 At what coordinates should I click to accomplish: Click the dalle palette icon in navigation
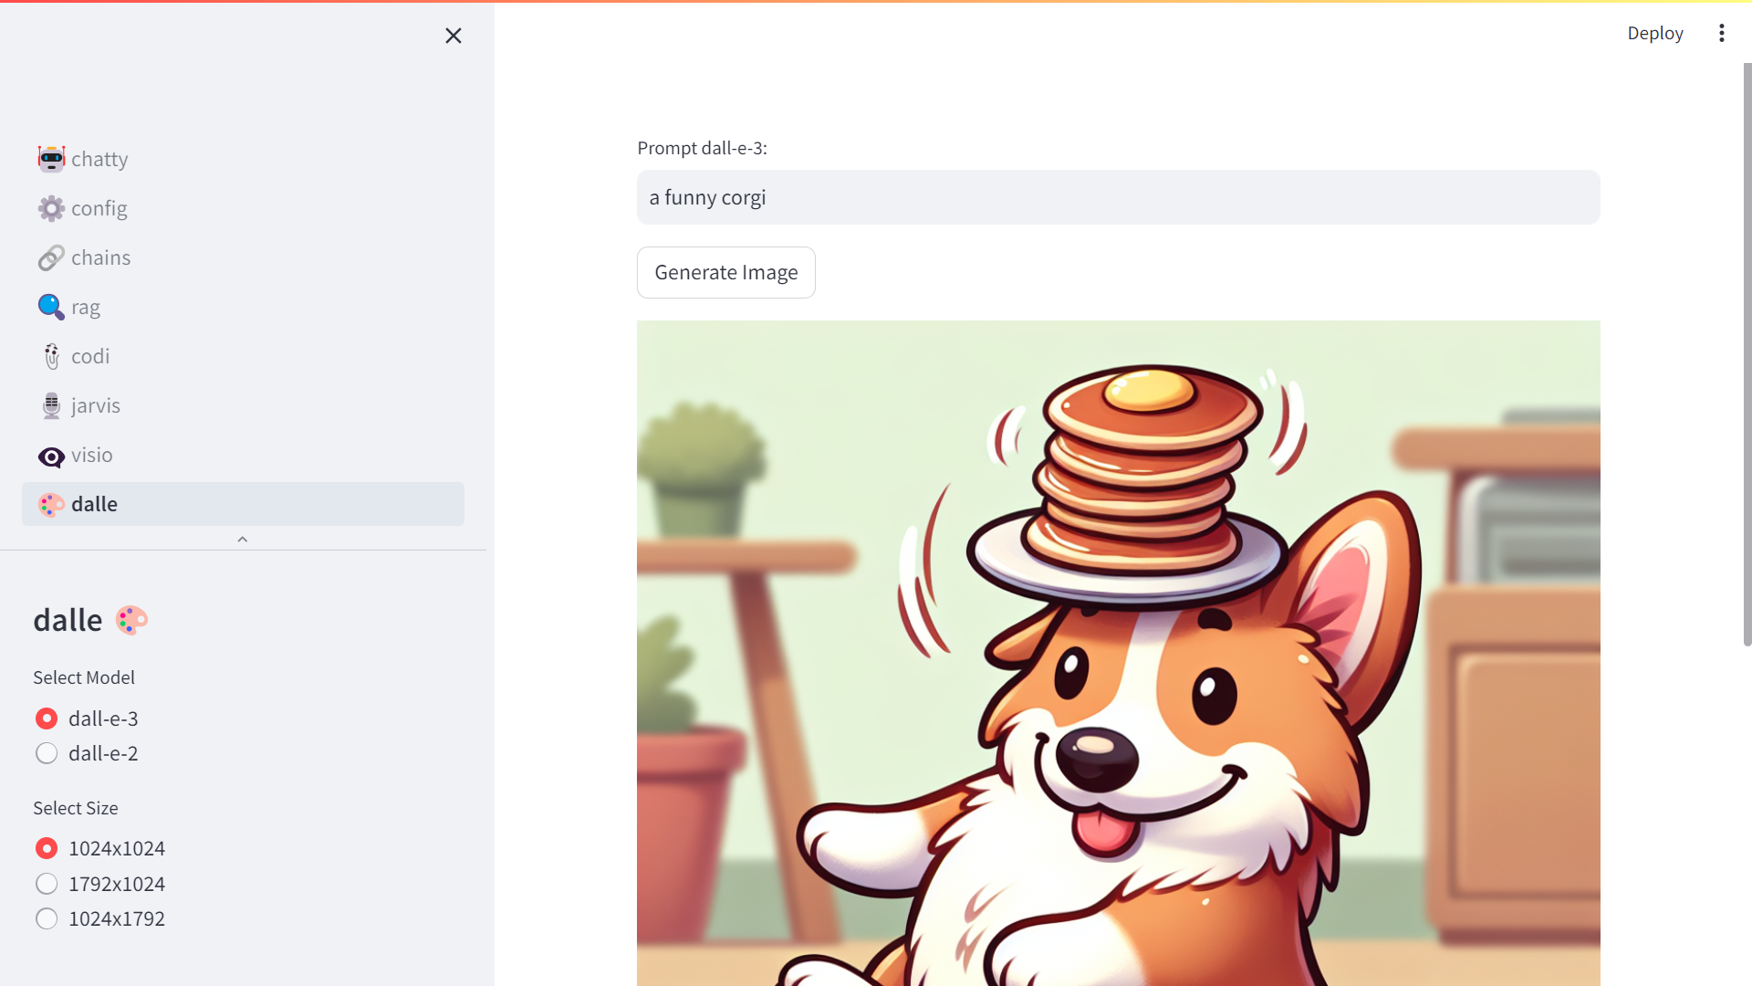51,504
